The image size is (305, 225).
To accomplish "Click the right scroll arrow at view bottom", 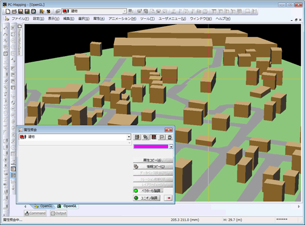I will (x=299, y=206).
